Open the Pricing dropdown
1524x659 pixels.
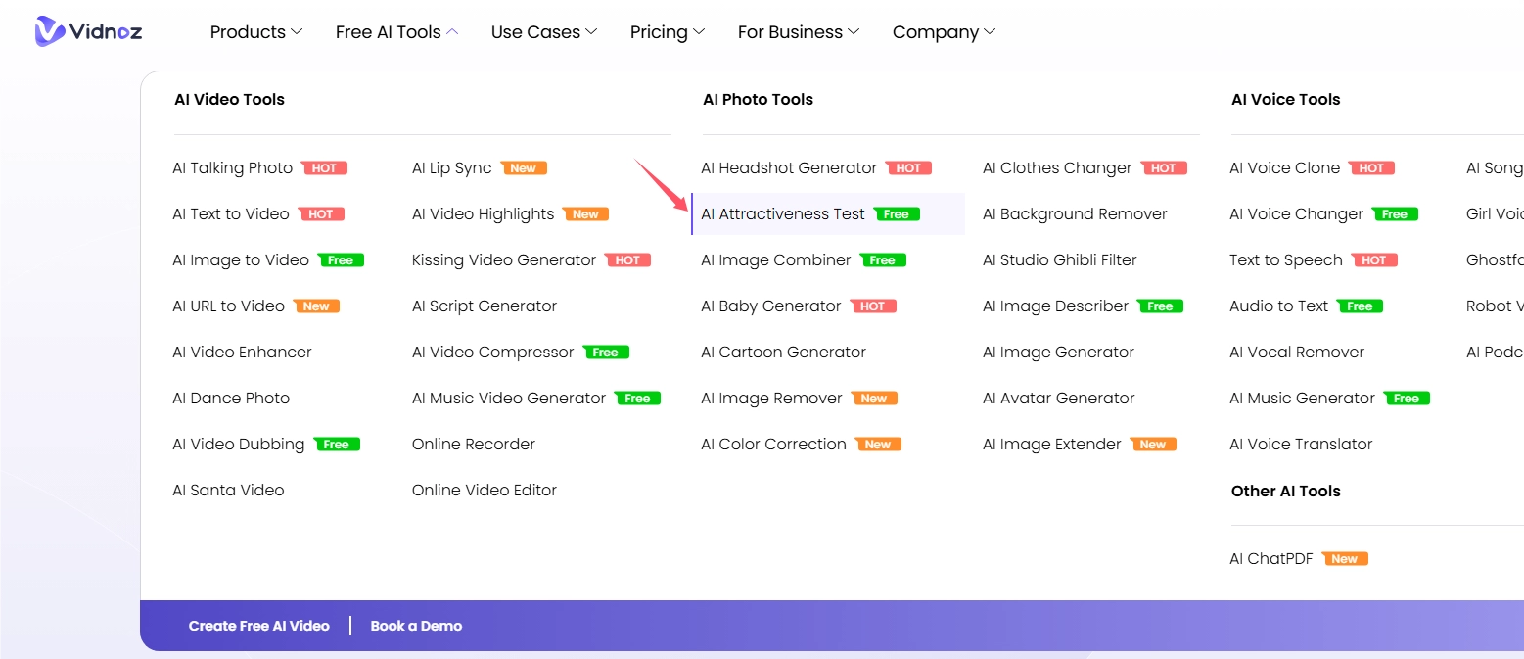(660, 31)
